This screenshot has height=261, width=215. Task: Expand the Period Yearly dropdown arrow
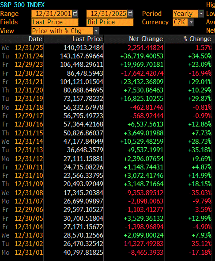pyautogui.click(x=201, y=14)
